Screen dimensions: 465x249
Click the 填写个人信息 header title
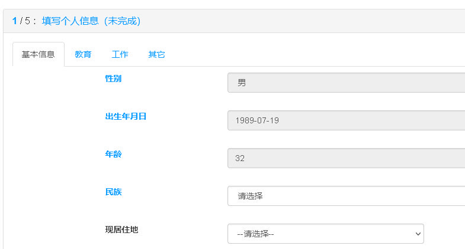[70, 21]
